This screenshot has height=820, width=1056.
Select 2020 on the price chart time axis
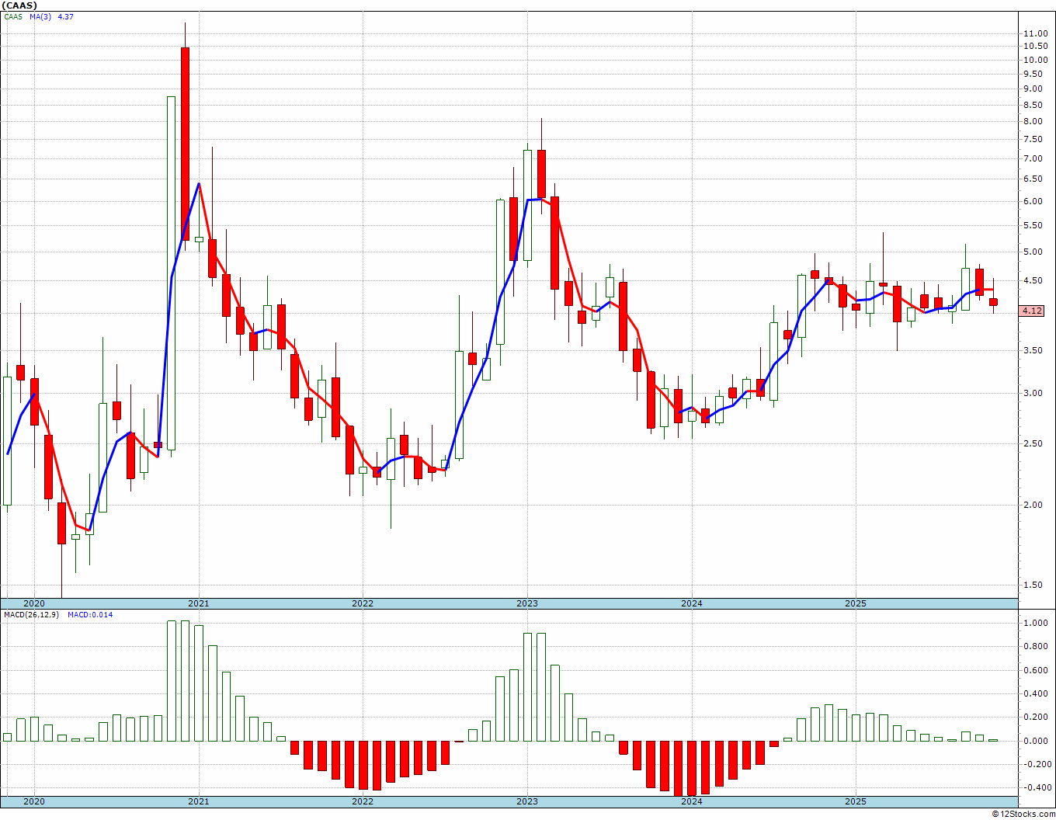[33, 603]
